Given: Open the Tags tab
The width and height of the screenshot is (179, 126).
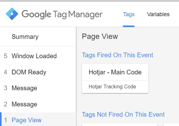Looking at the screenshot, I should pos(129,14).
